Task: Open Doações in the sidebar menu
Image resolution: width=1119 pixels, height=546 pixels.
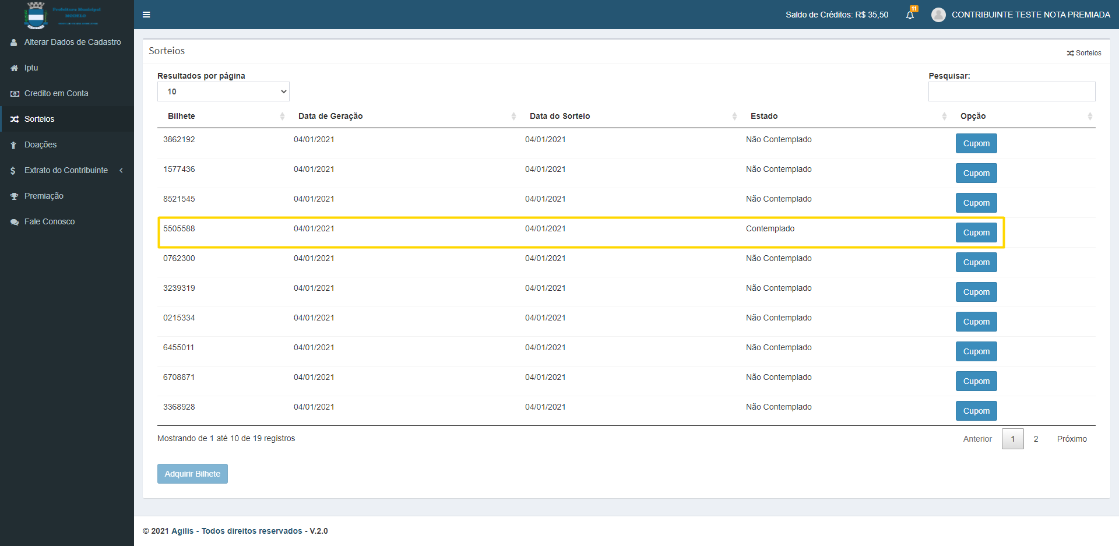Action: (x=40, y=145)
